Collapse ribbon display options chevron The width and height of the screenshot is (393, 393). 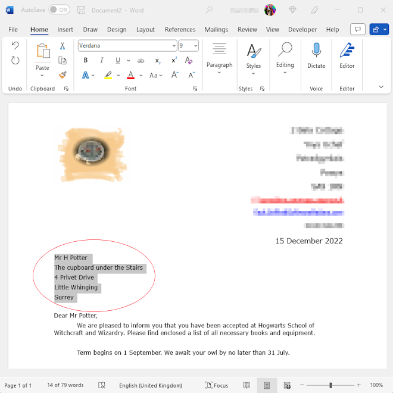click(x=381, y=87)
